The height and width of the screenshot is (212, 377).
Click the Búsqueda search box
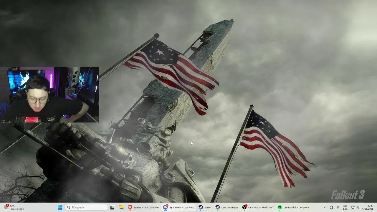tap(86, 207)
